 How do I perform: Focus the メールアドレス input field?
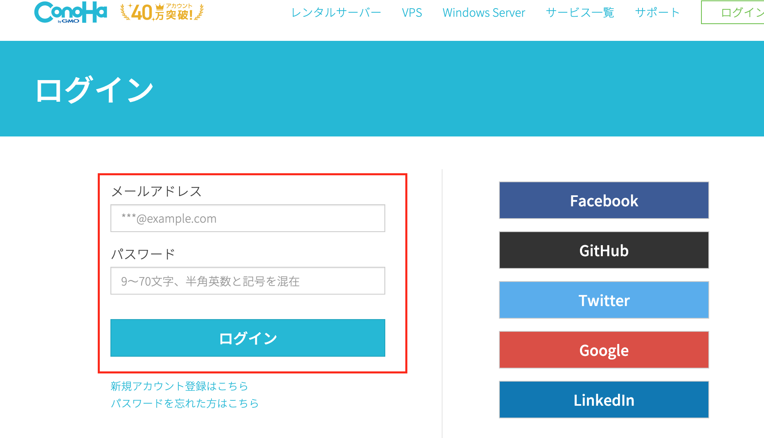point(247,218)
